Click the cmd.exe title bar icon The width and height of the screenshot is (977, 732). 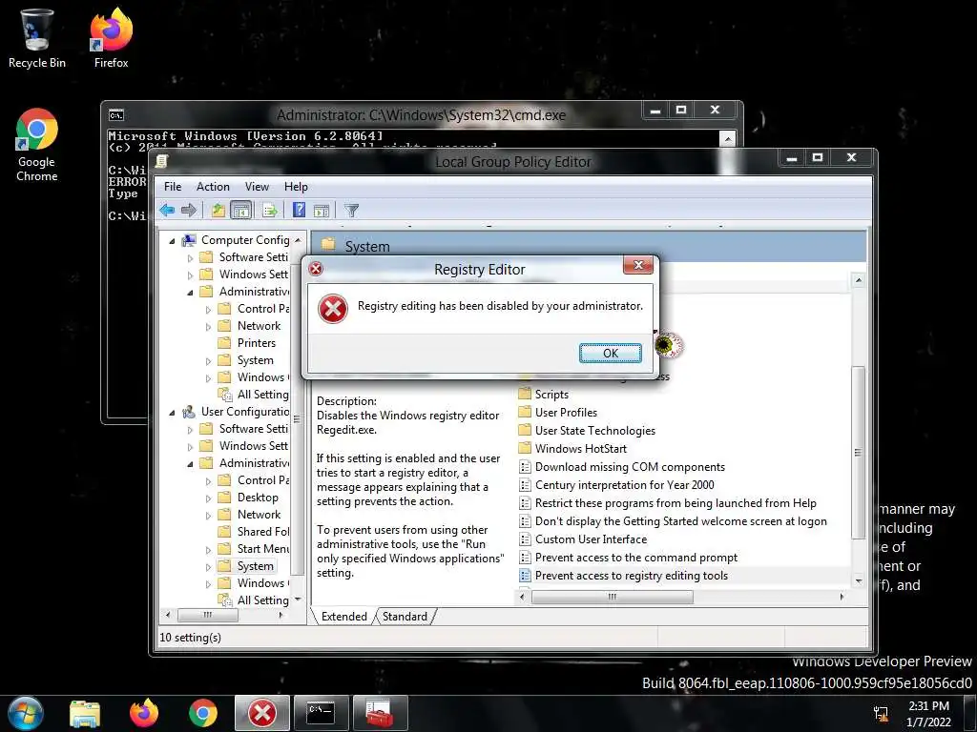point(116,115)
